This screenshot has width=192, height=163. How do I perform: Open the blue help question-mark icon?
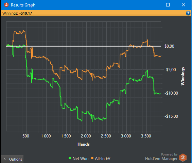click(x=188, y=13)
